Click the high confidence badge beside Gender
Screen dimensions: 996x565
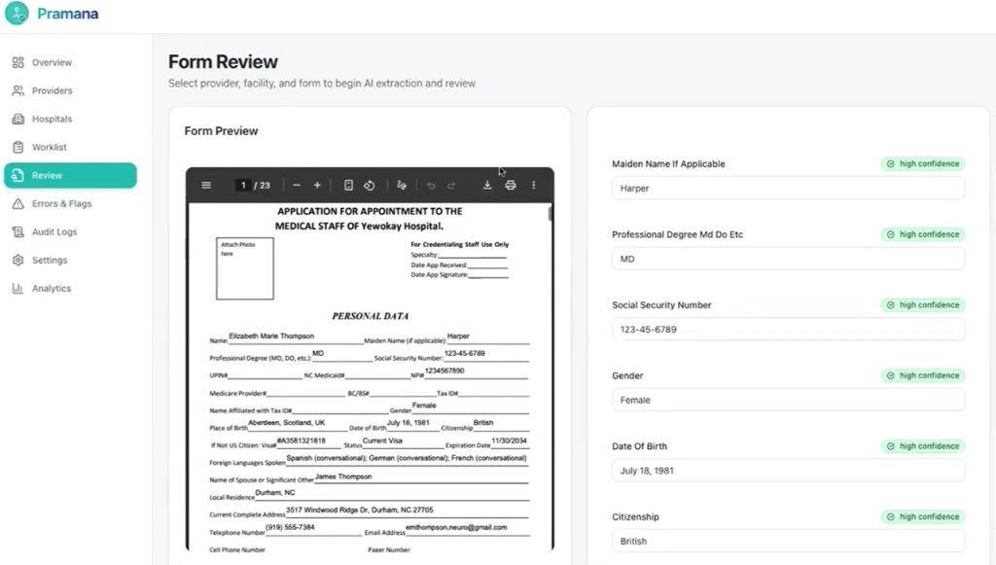pyautogui.click(x=922, y=375)
